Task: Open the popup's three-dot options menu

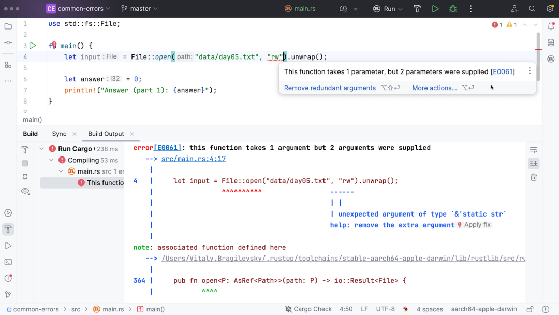Action: coord(530,71)
